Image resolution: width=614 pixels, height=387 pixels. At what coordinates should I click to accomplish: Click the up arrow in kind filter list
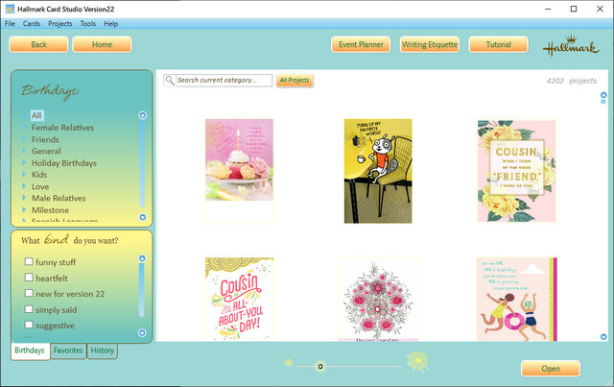click(142, 258)
